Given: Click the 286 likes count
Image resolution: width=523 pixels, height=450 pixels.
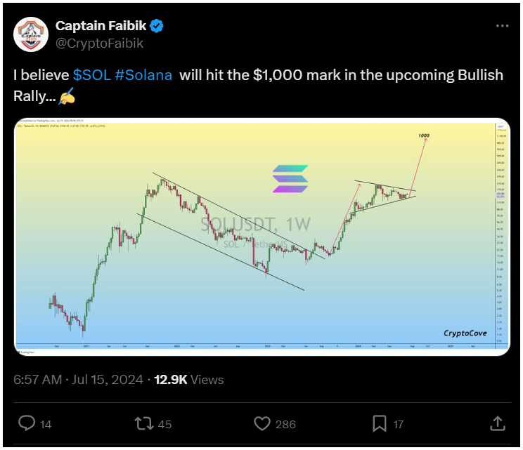Looking at the screenshot, I should [285, 424].
